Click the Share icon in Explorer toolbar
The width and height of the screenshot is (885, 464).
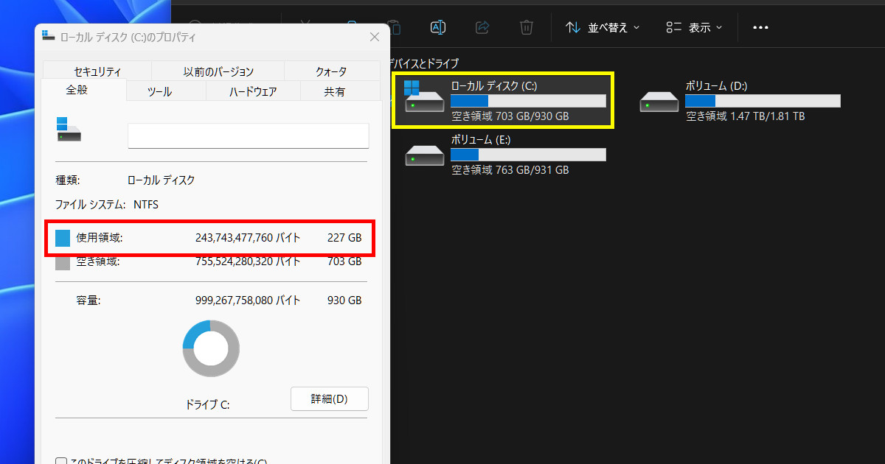(x=482, y=27)
